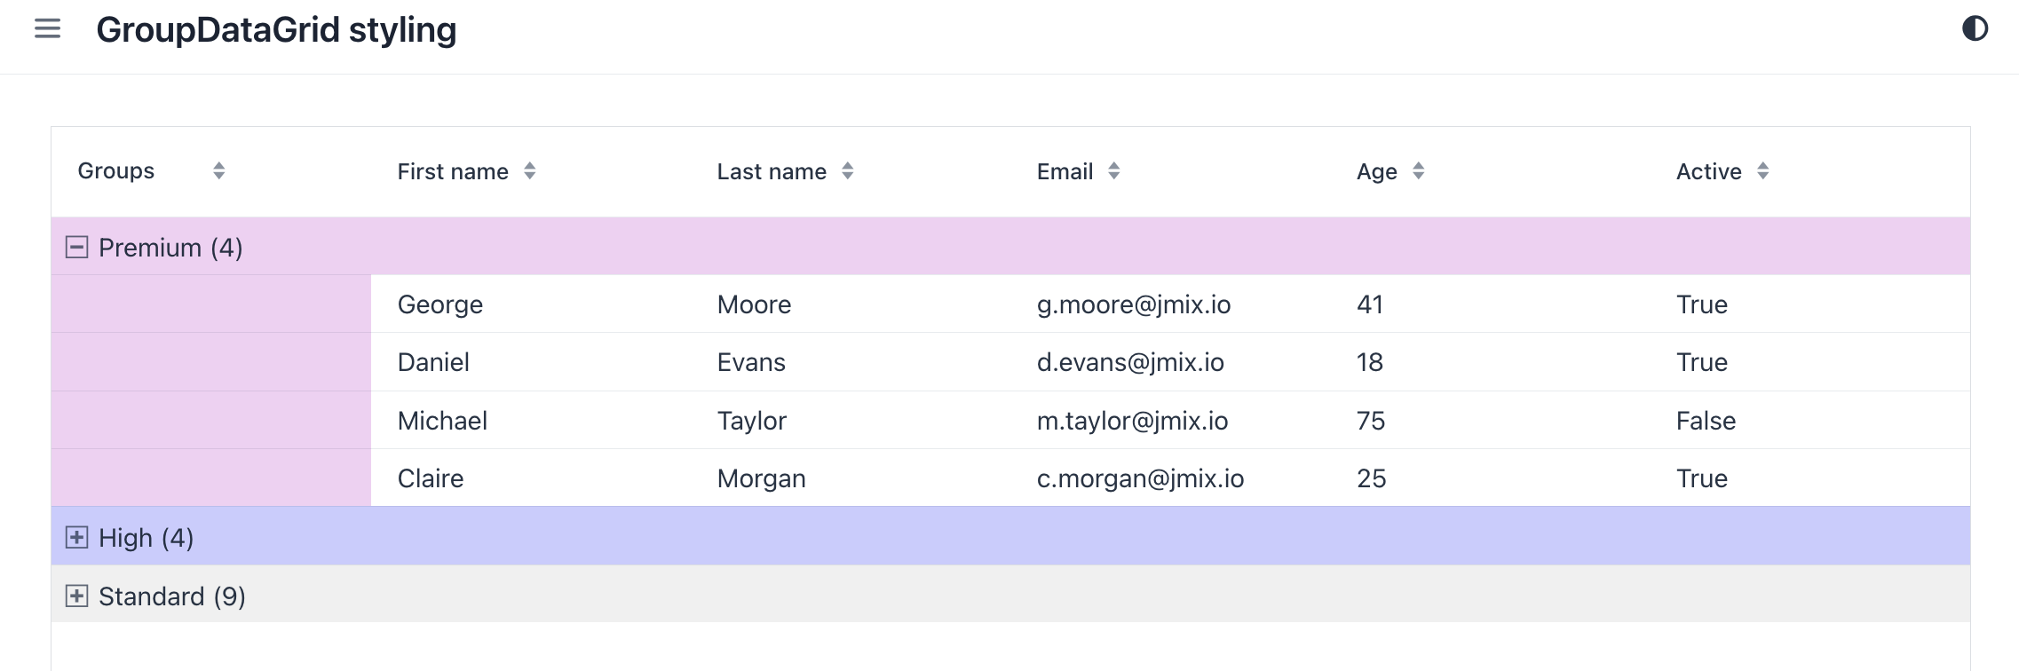This screenshot has width=2019, height=671.
Task: Collapse the Premium group
Action: click(77, 248)
